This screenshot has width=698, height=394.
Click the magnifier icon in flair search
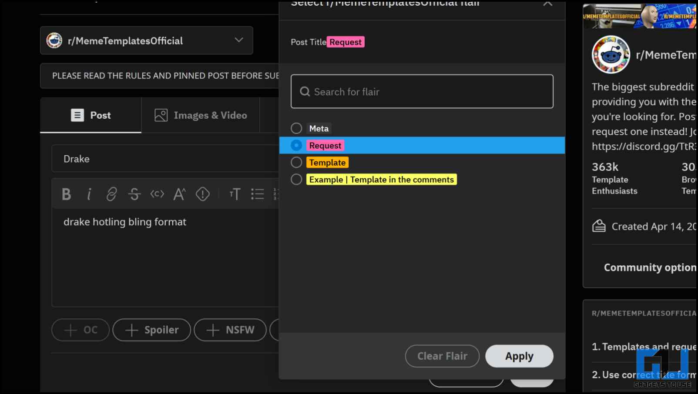tap(305, 92)
